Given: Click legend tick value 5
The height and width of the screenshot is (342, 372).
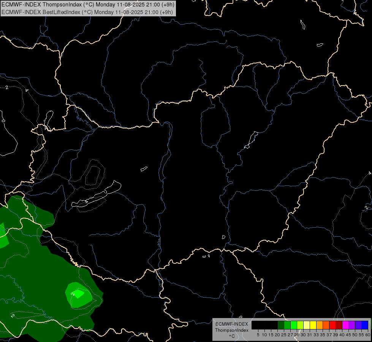Looking at the screenshot, I should tap(258, 335).
